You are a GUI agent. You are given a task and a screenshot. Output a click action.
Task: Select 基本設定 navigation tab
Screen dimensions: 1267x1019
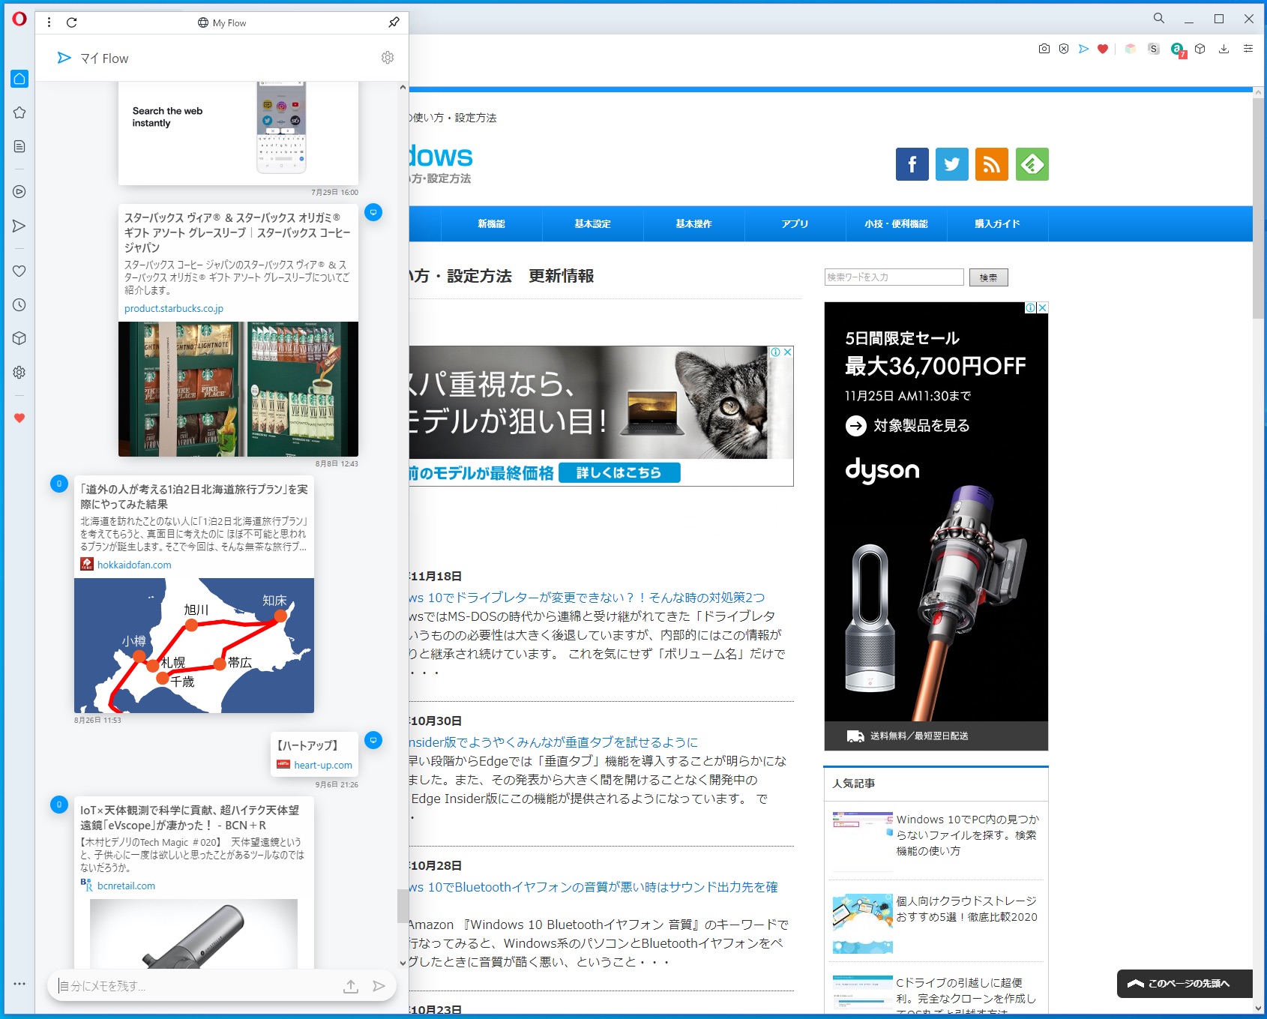[593, 223]
